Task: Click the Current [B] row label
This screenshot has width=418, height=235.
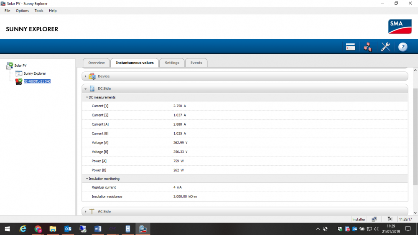Action: [x=100, y=134]
